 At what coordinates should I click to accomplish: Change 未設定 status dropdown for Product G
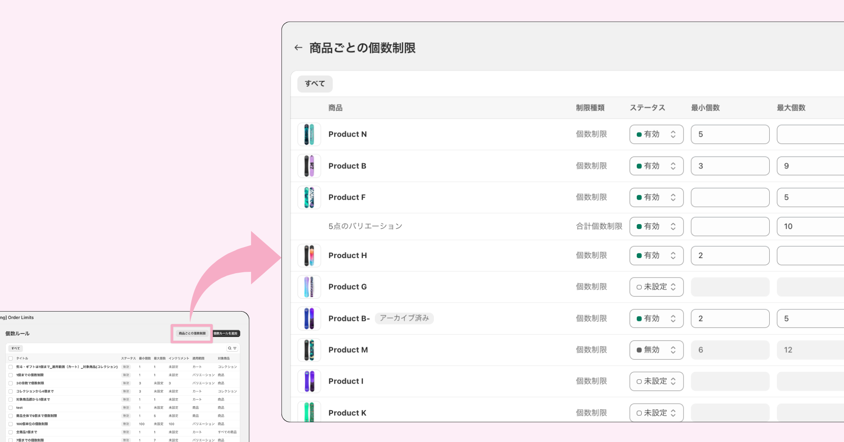coord(656,287)
